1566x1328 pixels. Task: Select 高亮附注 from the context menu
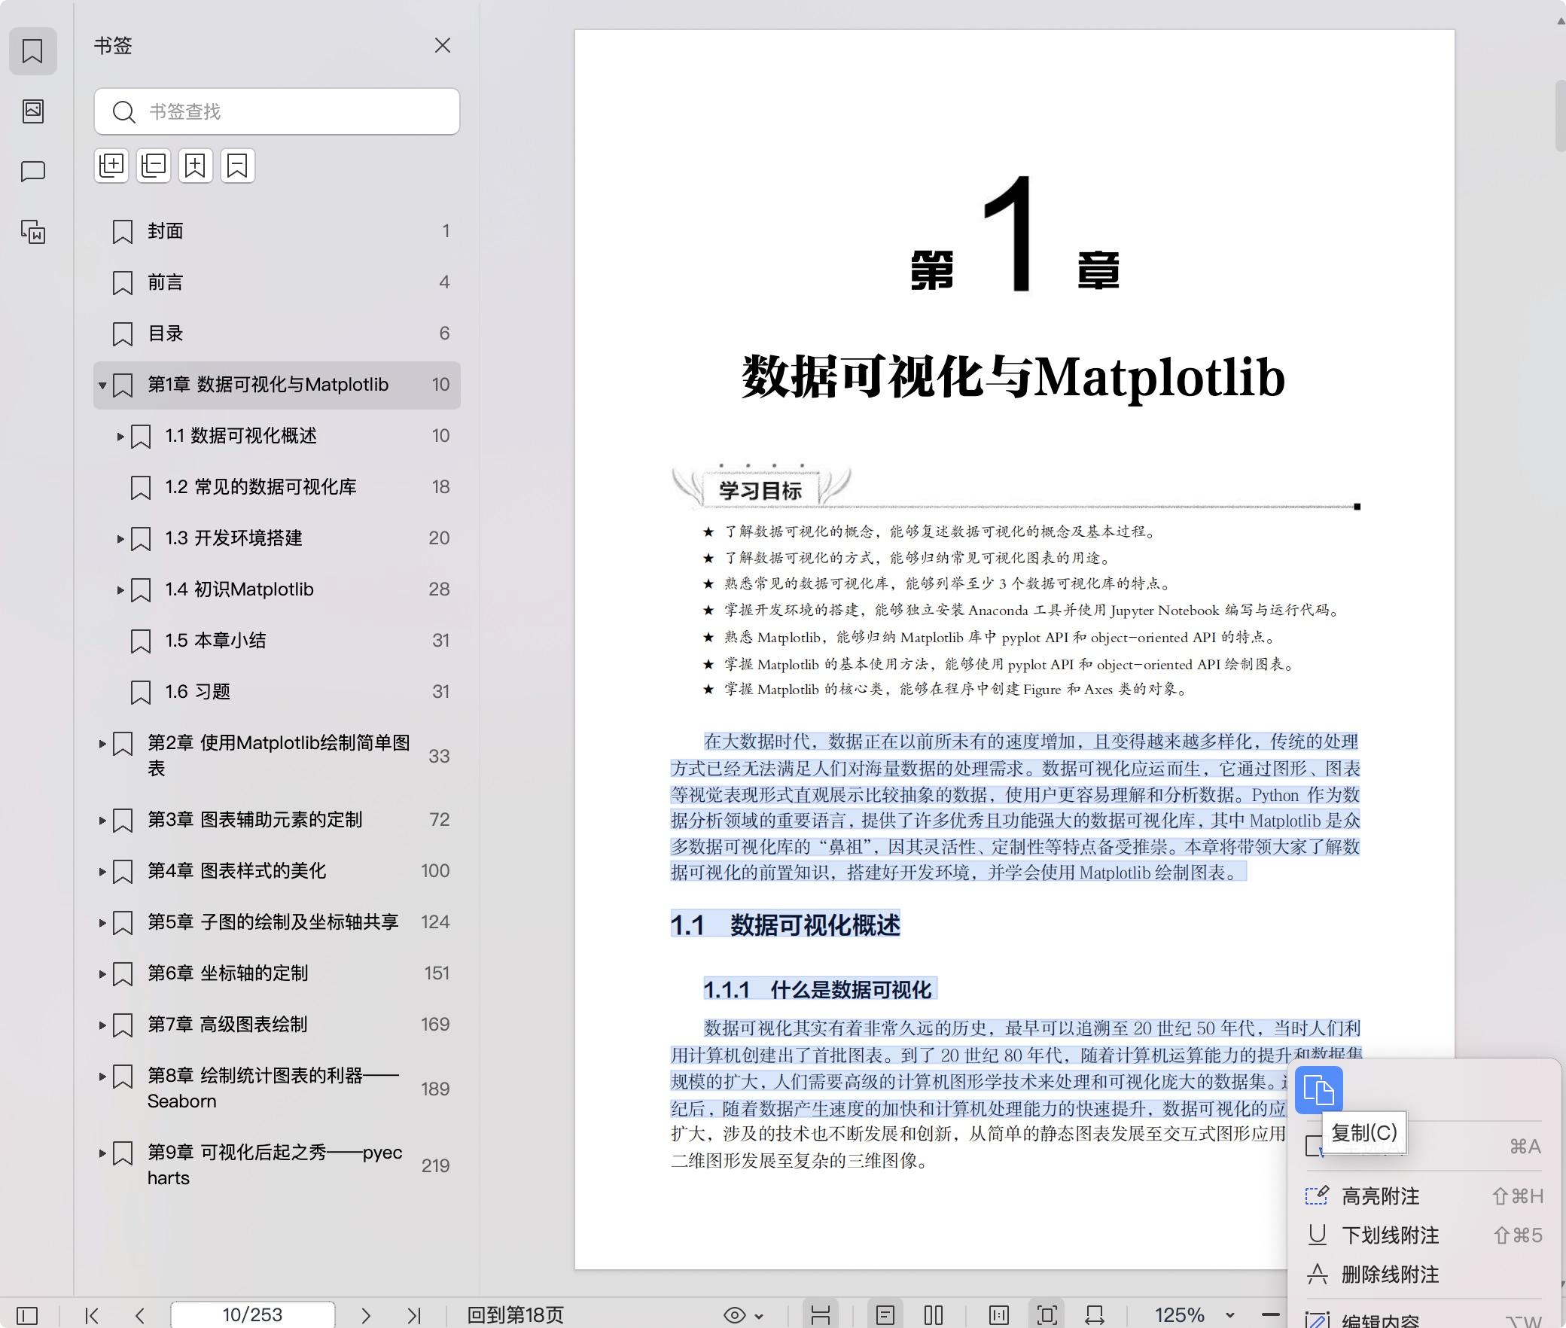1380,1196
